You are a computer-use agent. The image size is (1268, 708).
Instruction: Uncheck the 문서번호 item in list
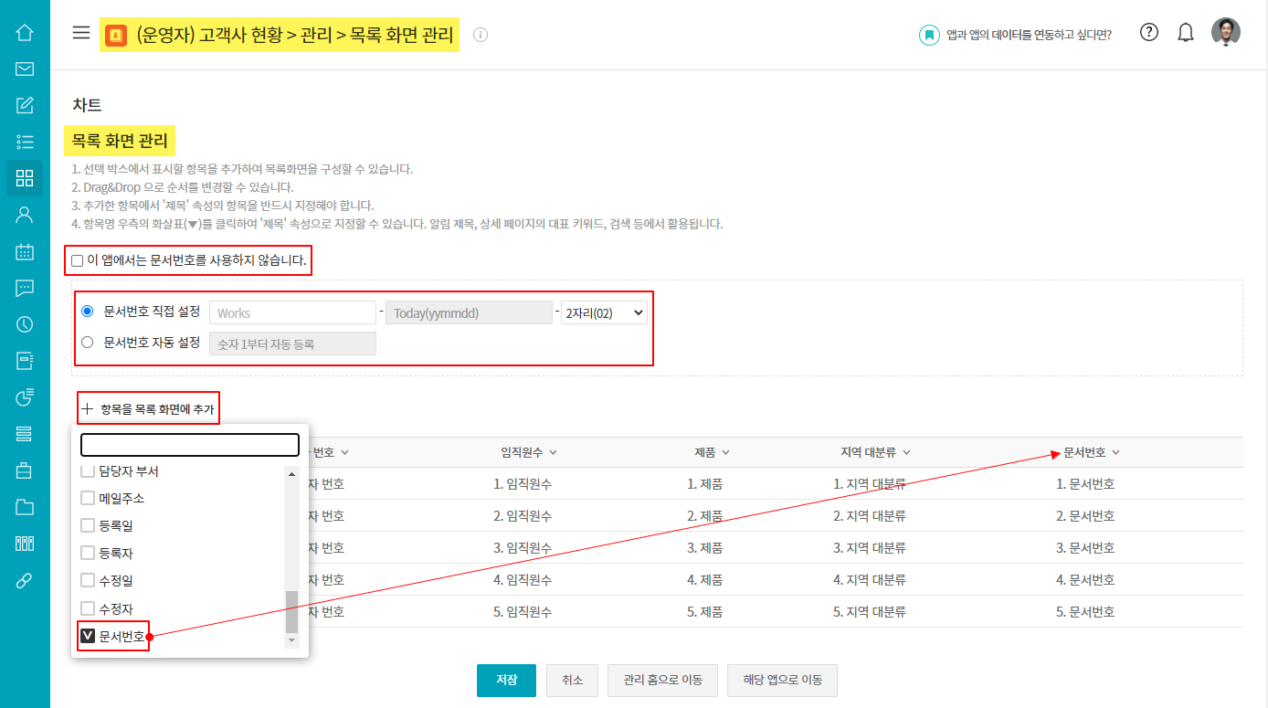(89, 637)
